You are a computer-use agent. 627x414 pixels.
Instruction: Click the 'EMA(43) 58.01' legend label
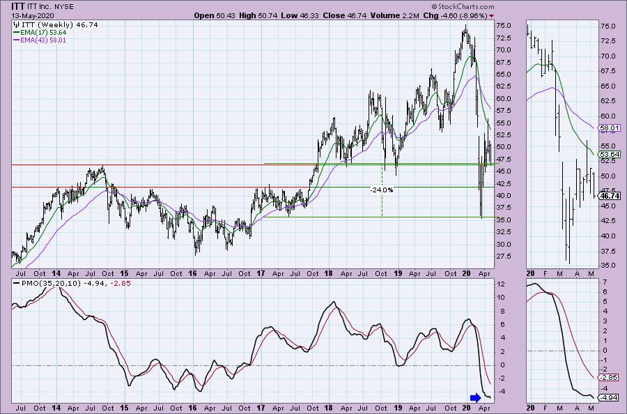click(x=44, y=40)
